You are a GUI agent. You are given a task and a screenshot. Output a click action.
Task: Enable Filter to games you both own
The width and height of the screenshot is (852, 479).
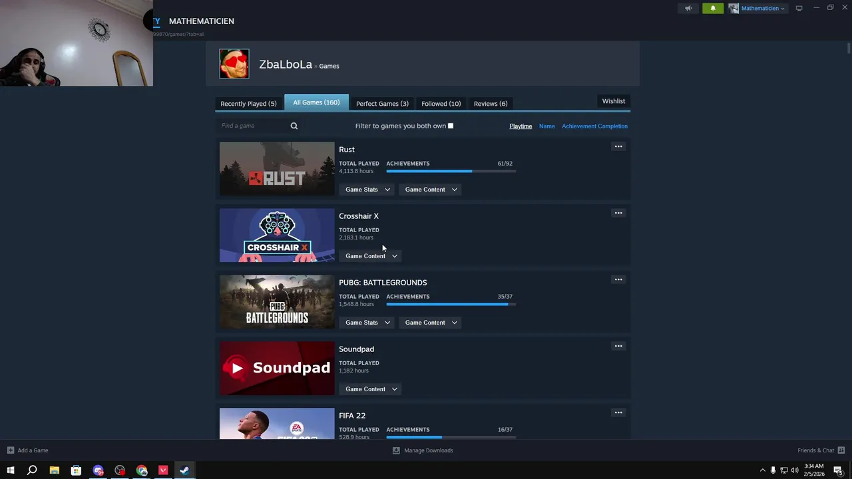(x=451, y=126)
